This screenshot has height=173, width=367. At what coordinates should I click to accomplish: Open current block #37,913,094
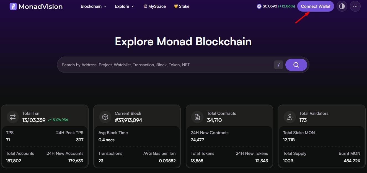(128, 120)
